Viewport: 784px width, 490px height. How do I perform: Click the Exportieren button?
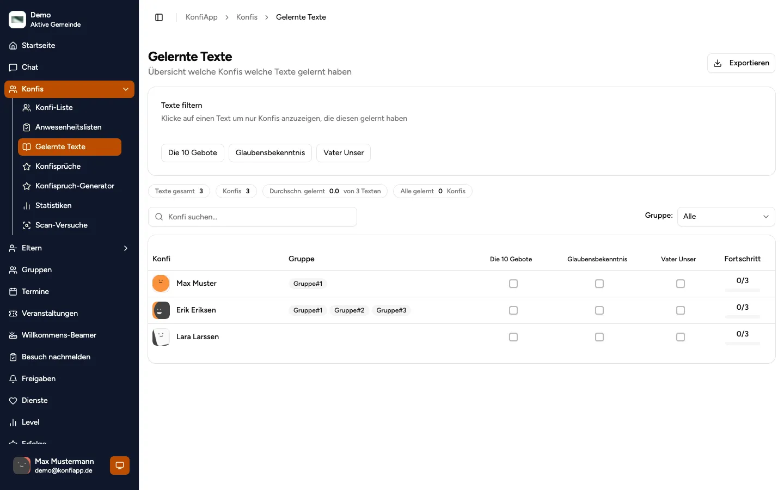tap(741, 63)
